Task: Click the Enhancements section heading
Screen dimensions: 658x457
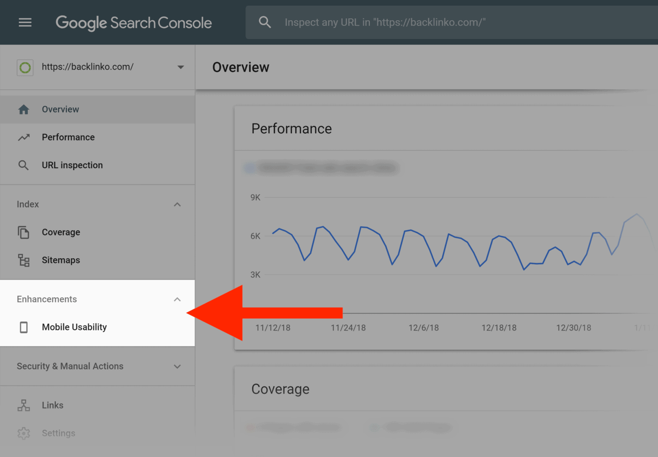Action: 47,299
